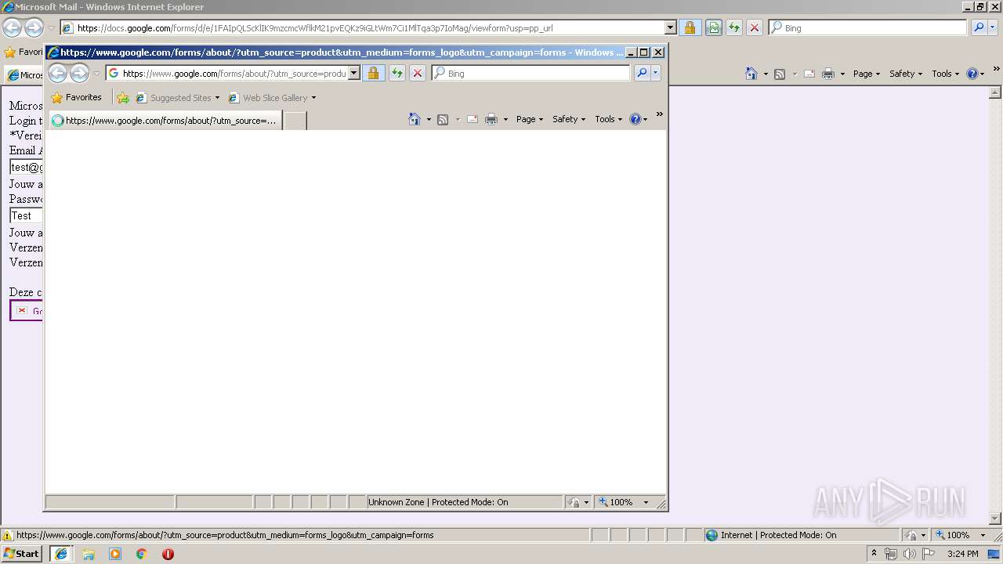
Task: Click the Bing search button in the Microsoft Mail window
Action: click(x=979, y=27)
